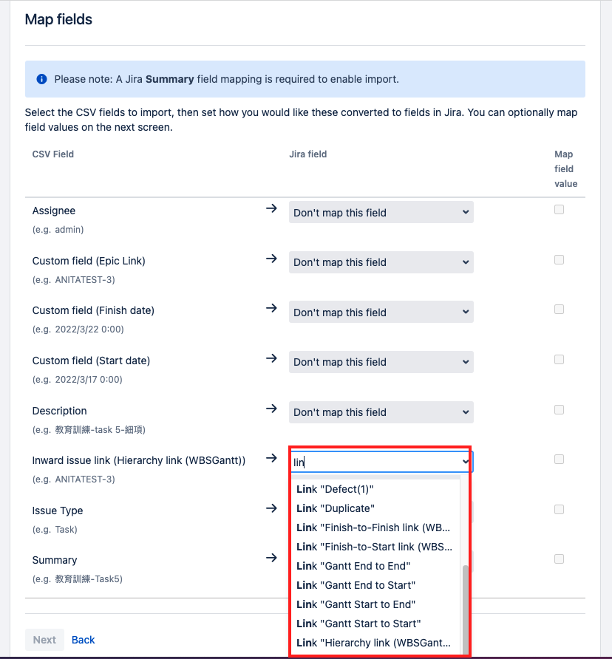Click the example text "(e.g. 2022/3/22 0:00)"
The height and width of the screenshot is (659, 612).
[x=78, y=329]
